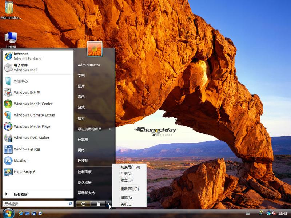Open 音乐 in Start menu

click(95, 97)
